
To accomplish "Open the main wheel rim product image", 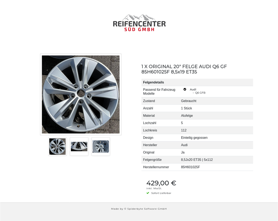I will point(81,94).
